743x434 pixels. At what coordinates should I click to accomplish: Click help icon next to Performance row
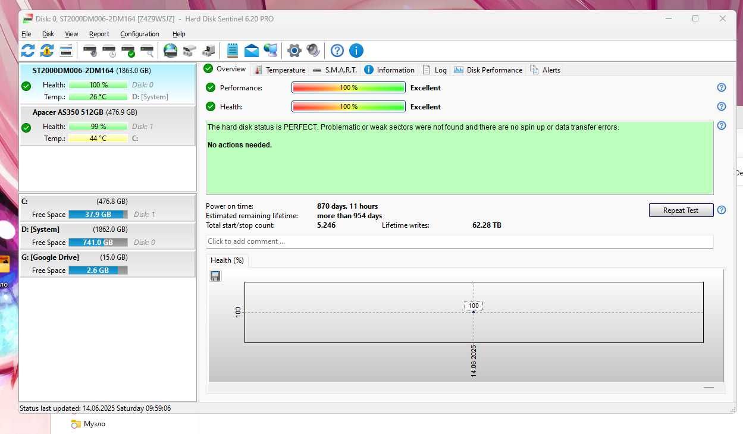point(722,87)
